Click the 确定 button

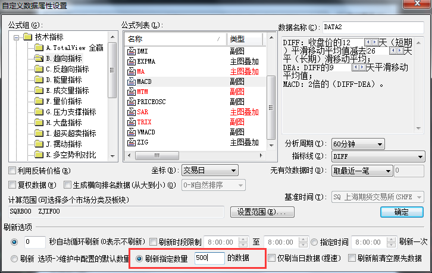tap(402, 212)
